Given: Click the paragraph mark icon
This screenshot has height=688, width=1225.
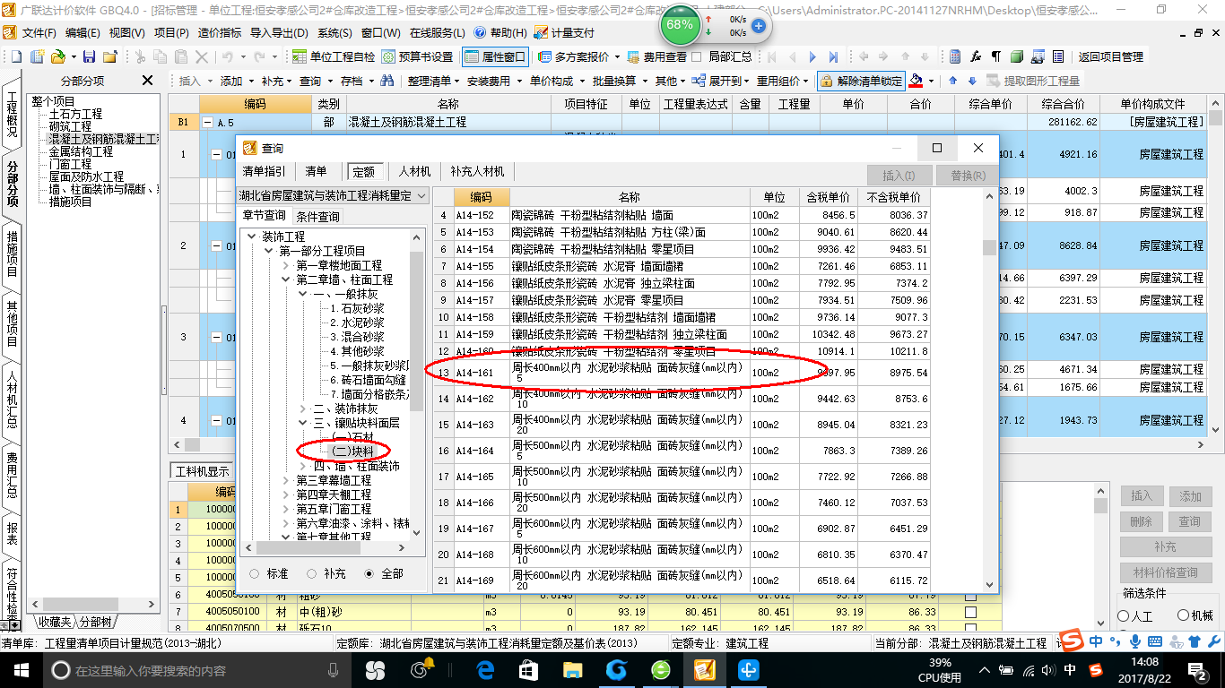Looking at the screenshot, I should (x=995, y=56).
